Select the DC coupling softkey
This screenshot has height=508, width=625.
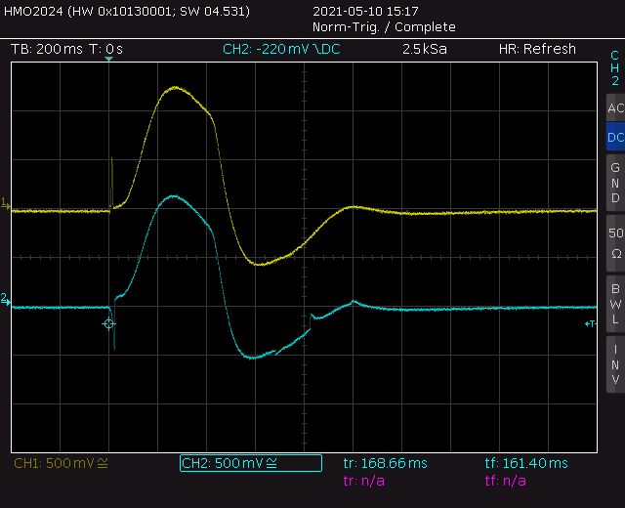click(x=615, y=137)
